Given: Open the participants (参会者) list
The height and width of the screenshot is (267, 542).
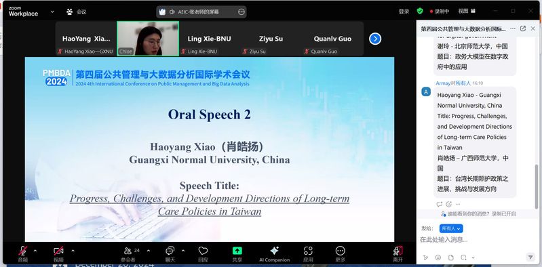Looking at the screenshot, I should (128, 251).
